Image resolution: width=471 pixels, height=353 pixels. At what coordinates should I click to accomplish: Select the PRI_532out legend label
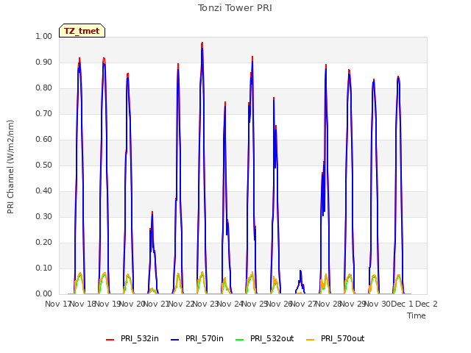point(272,338)
